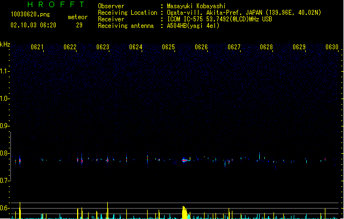Click the 0.7 kHz axis label
This screenshot has width=344, height=219.
(4, 181)
